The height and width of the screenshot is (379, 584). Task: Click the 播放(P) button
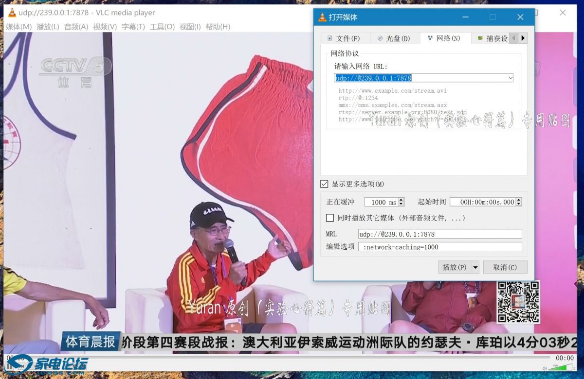[x=455, y=267]
